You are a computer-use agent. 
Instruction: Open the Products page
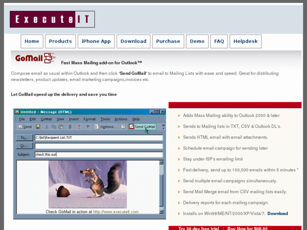coord(60,41)
